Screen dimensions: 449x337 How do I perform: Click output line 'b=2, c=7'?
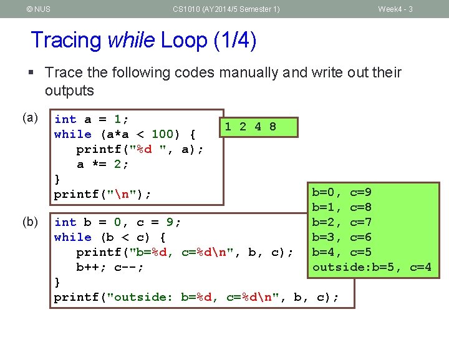(x=342, y=222)
